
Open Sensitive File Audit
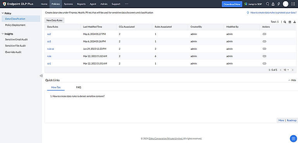[16, 46]
